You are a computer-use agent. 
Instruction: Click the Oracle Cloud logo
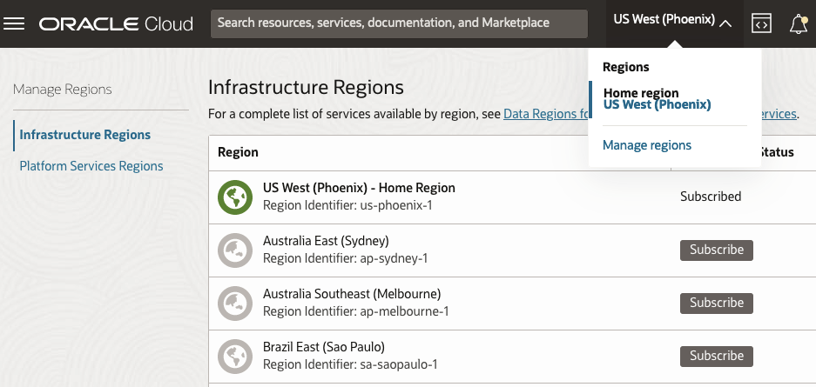pyautogui.click(x=116, y=23)
